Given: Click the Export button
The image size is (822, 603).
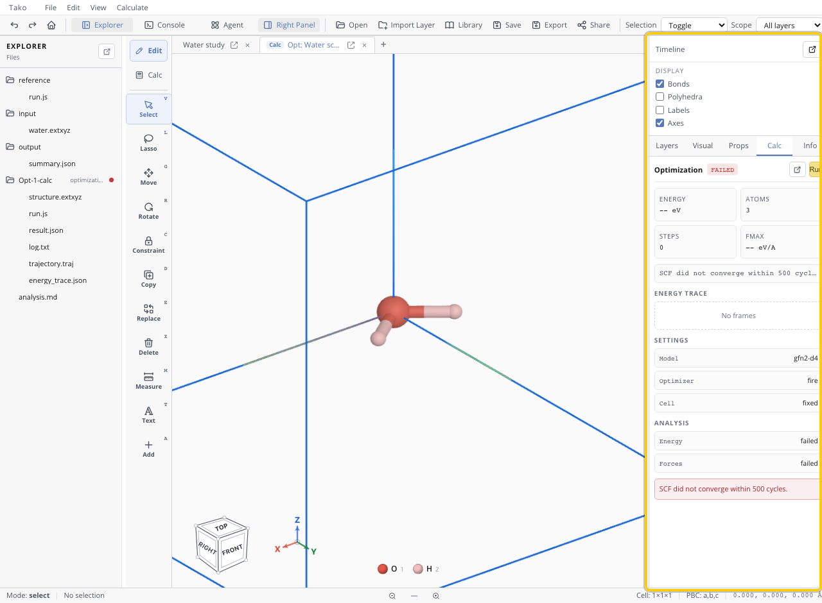Looking at the screenshot, I should point(549,25).
